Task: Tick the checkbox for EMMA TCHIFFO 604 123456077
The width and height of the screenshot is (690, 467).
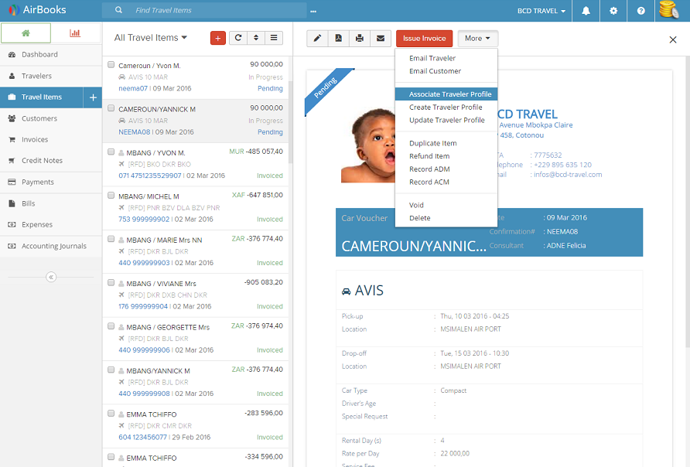Action: [x=111, y=414]
